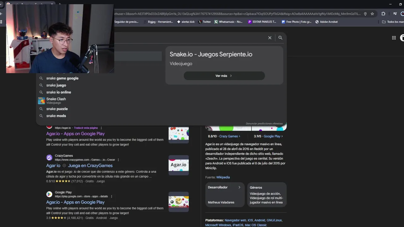This screenshot has width=404, height=227.
Task: Click the CrazyGames breadcrumb URL text
Action: point(85,160)
